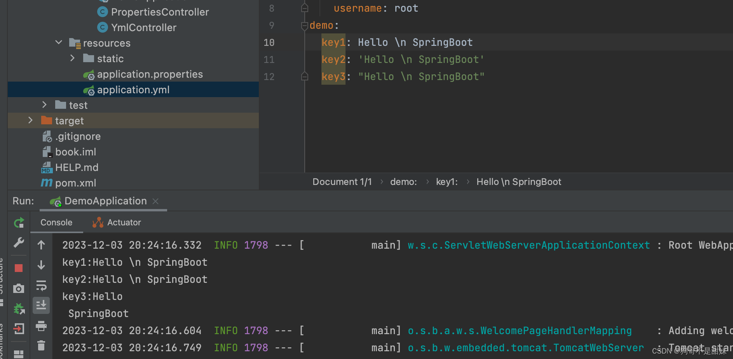Open YmlController class
This screenshot has height=359, width=733.
(x=143, y=28)
